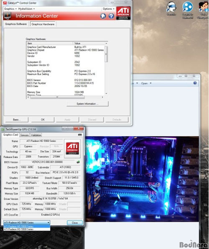The width and height of the screenshot is (209, 249).
Task: Click the Defaults button in Catalyst
Action: 117,120
